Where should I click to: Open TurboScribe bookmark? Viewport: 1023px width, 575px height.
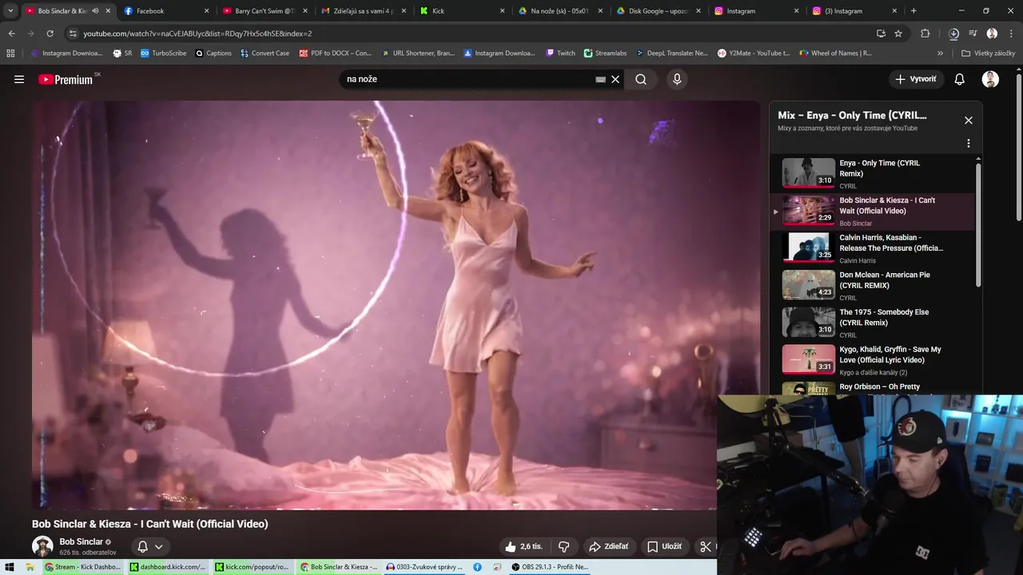[x=163, y=54]
